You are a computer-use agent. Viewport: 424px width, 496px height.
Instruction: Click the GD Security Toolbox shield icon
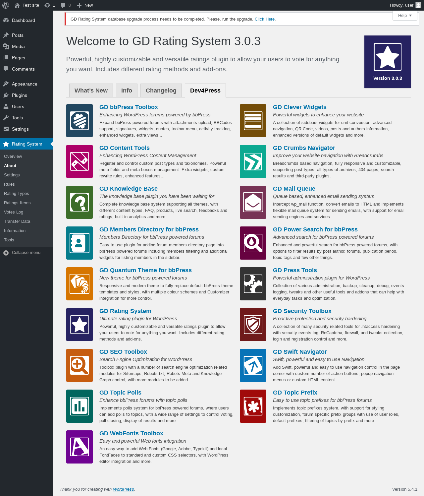[x=253, y=325]
